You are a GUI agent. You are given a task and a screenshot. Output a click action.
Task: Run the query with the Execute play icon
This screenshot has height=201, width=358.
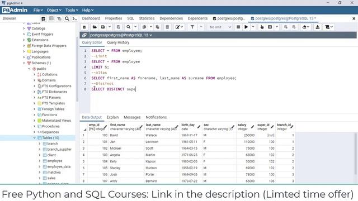pos(246,27)
